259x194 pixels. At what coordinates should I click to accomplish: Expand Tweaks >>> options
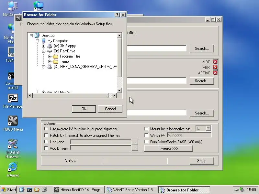click(x=168, y=148)
